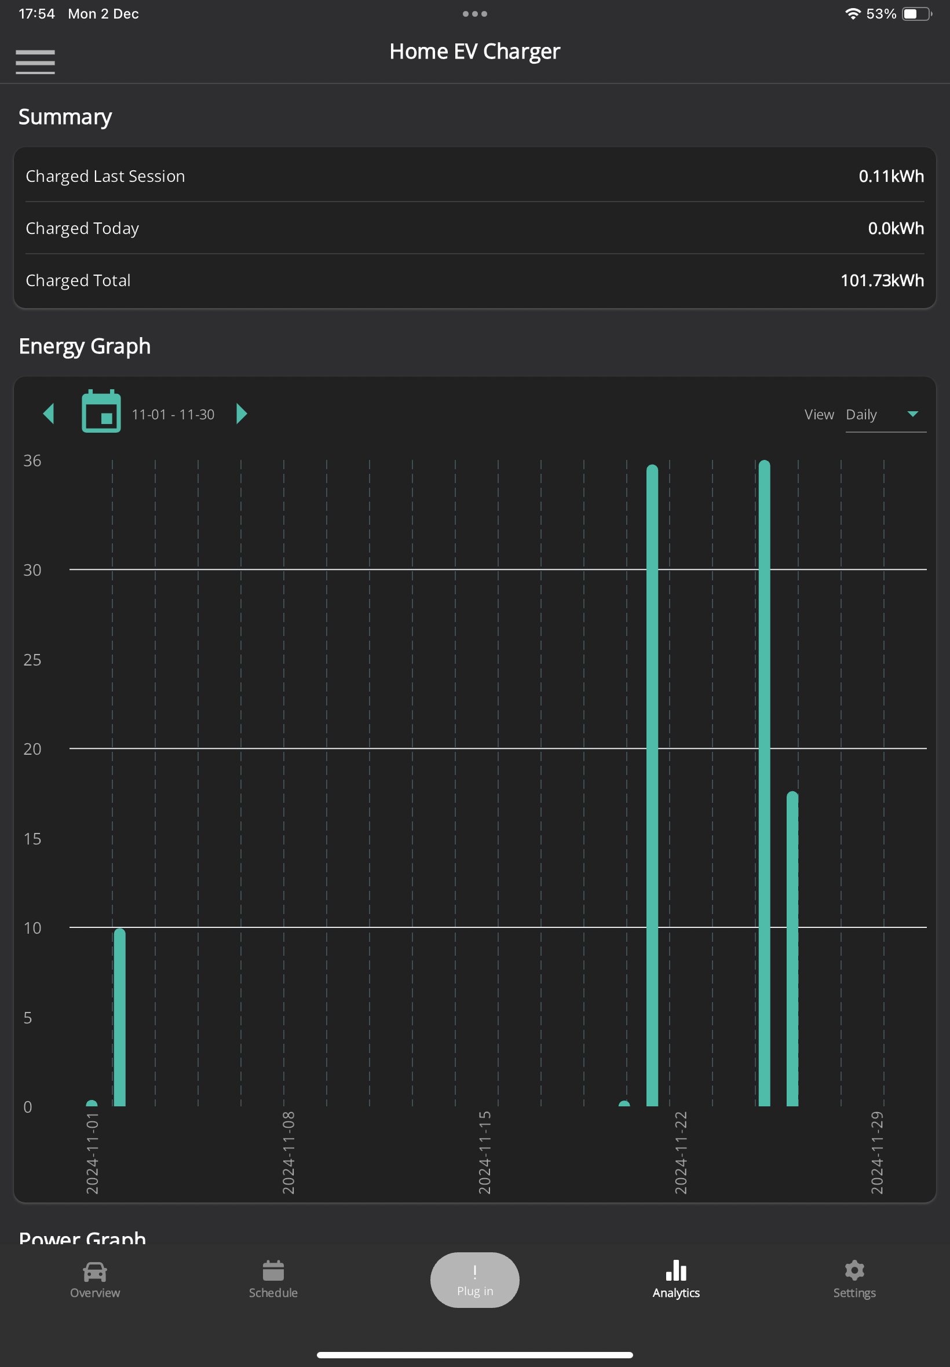Image resolution: width=950 pixels, height=1367 pixels.
Task: Open the Settings gear icon
Action: [854, 1271]
